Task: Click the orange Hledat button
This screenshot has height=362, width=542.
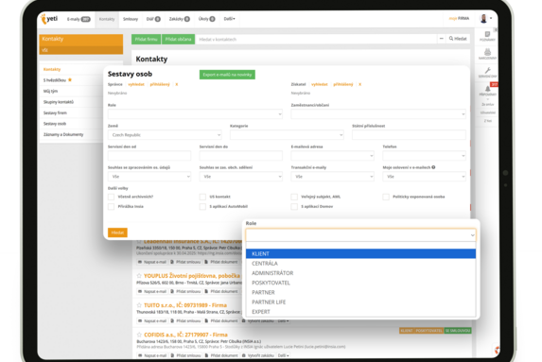Action: pos(117,233)
